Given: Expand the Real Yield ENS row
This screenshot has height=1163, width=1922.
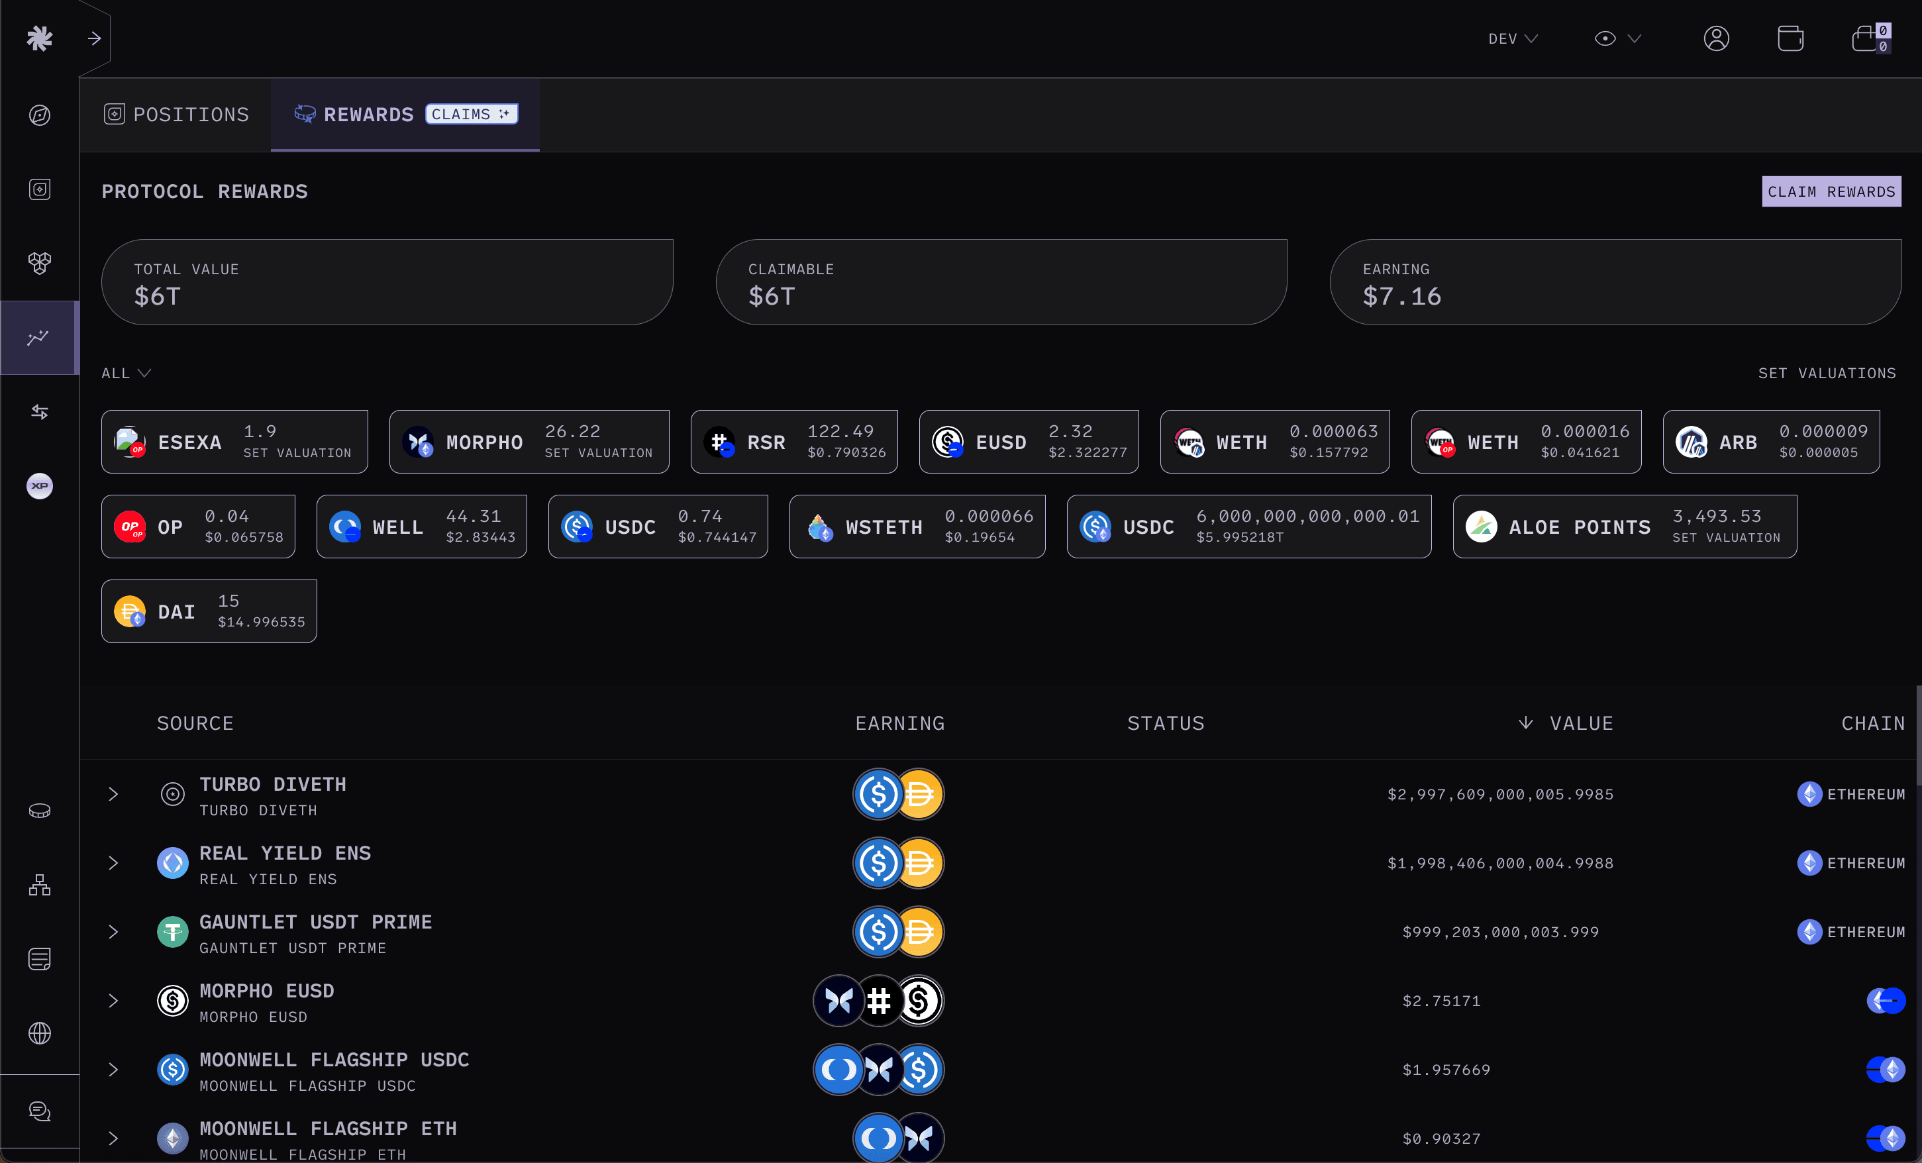Looking at the screenshot, I should tap(113, 863).
